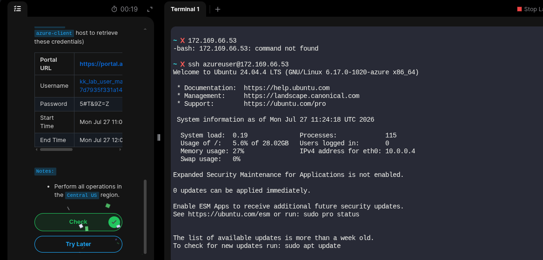Click the https://help.ubuntu.com documentation URL

287,88
